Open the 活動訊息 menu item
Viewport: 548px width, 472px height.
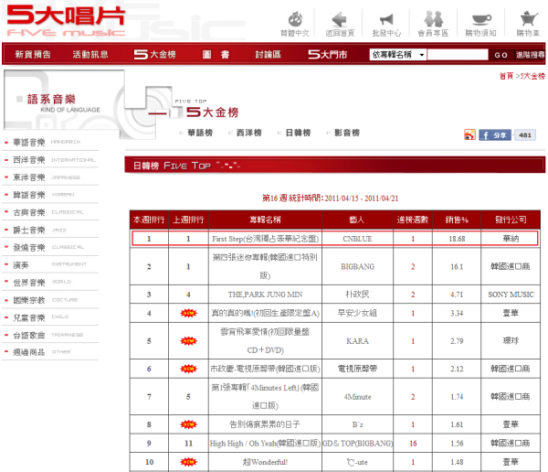pyautogui.click(x=90, y=54)
